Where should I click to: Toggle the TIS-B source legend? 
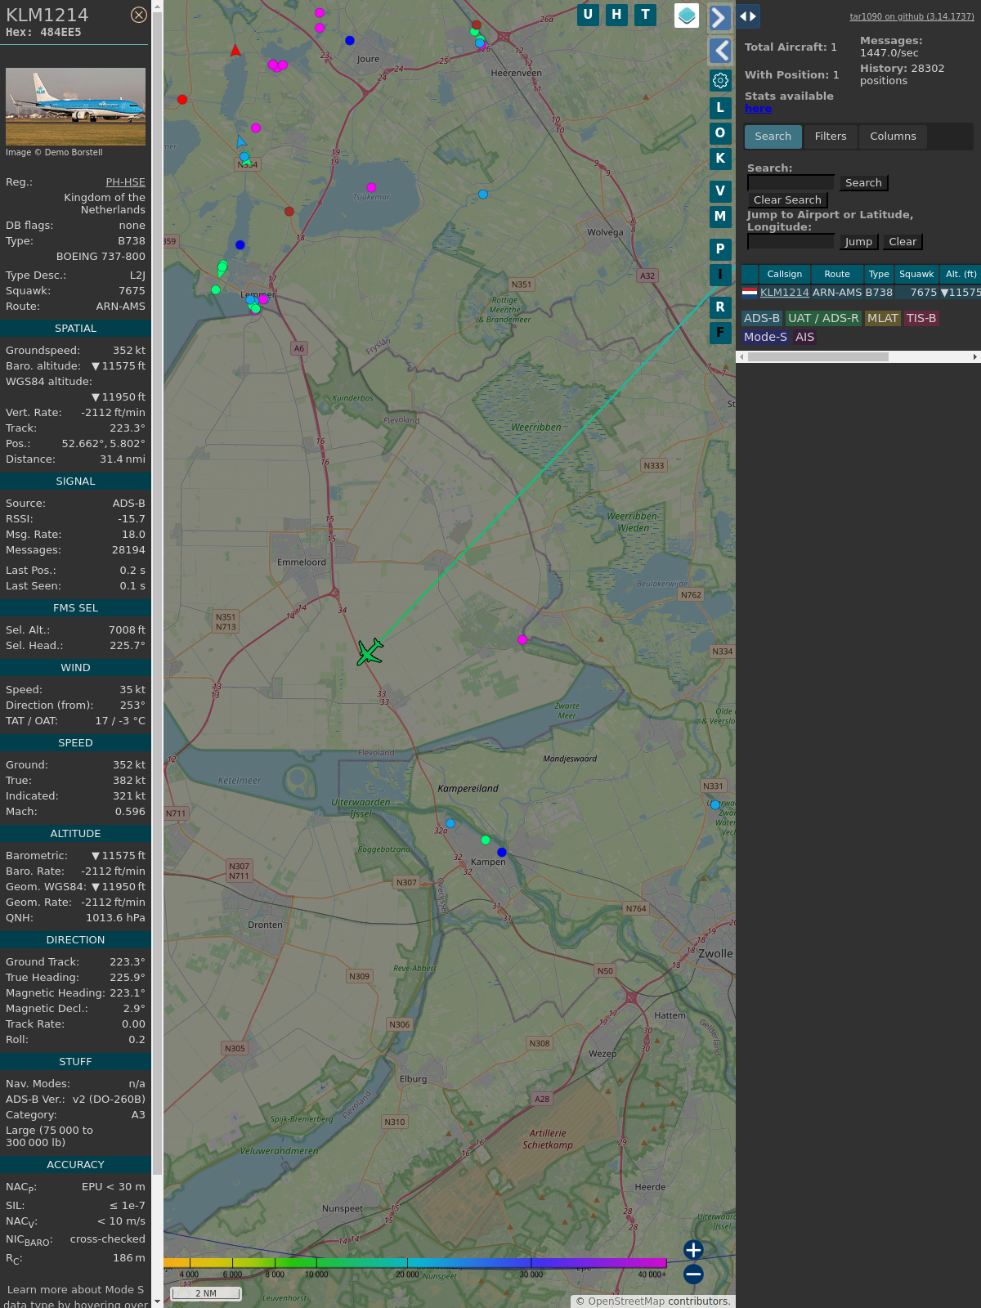pos(921,319)
